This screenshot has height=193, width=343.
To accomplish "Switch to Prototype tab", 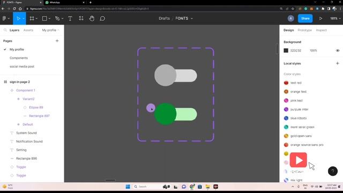I will pos(305,30).
